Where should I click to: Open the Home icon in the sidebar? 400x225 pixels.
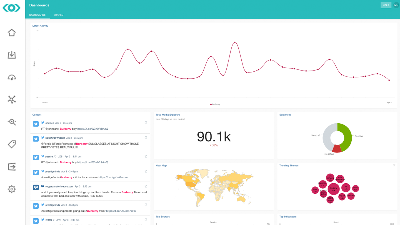tap(12, 32)
